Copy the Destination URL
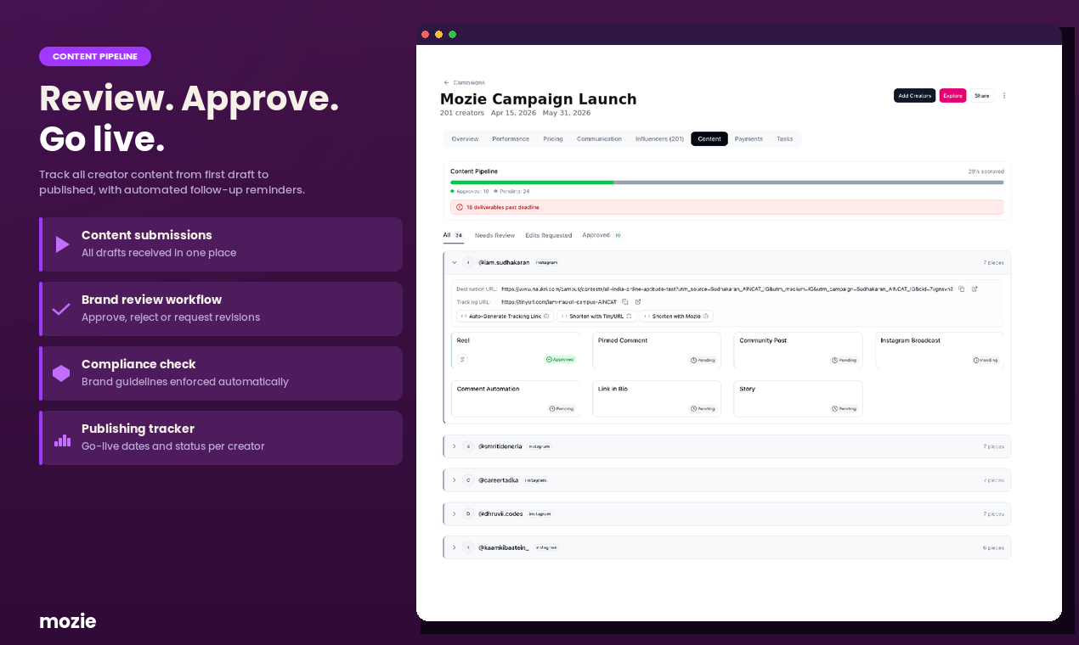Screen dimensions: 1079x645 [962, 289]
